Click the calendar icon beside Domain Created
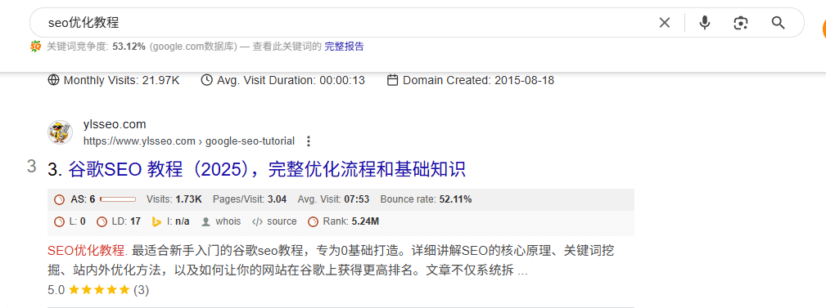Image resolution: width=826 pixels, height=308 pixels. point(392,80)
